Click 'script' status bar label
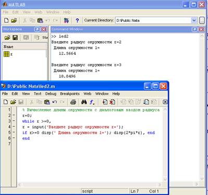The image size is (208, 195). click(x=88, y=191)
